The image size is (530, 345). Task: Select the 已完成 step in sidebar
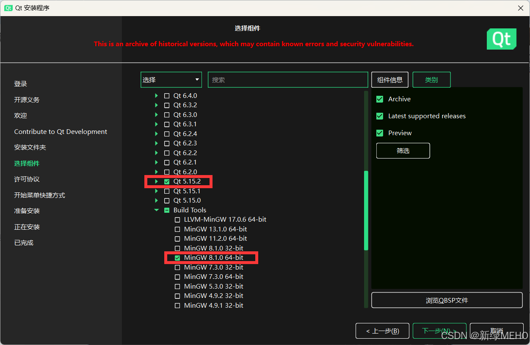point(24,243)
